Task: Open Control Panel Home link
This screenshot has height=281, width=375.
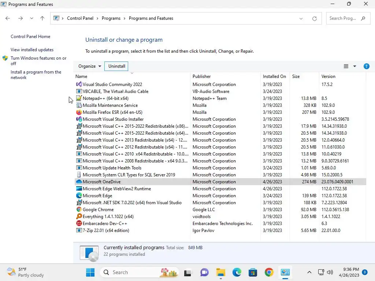Action: coord(30,37)
